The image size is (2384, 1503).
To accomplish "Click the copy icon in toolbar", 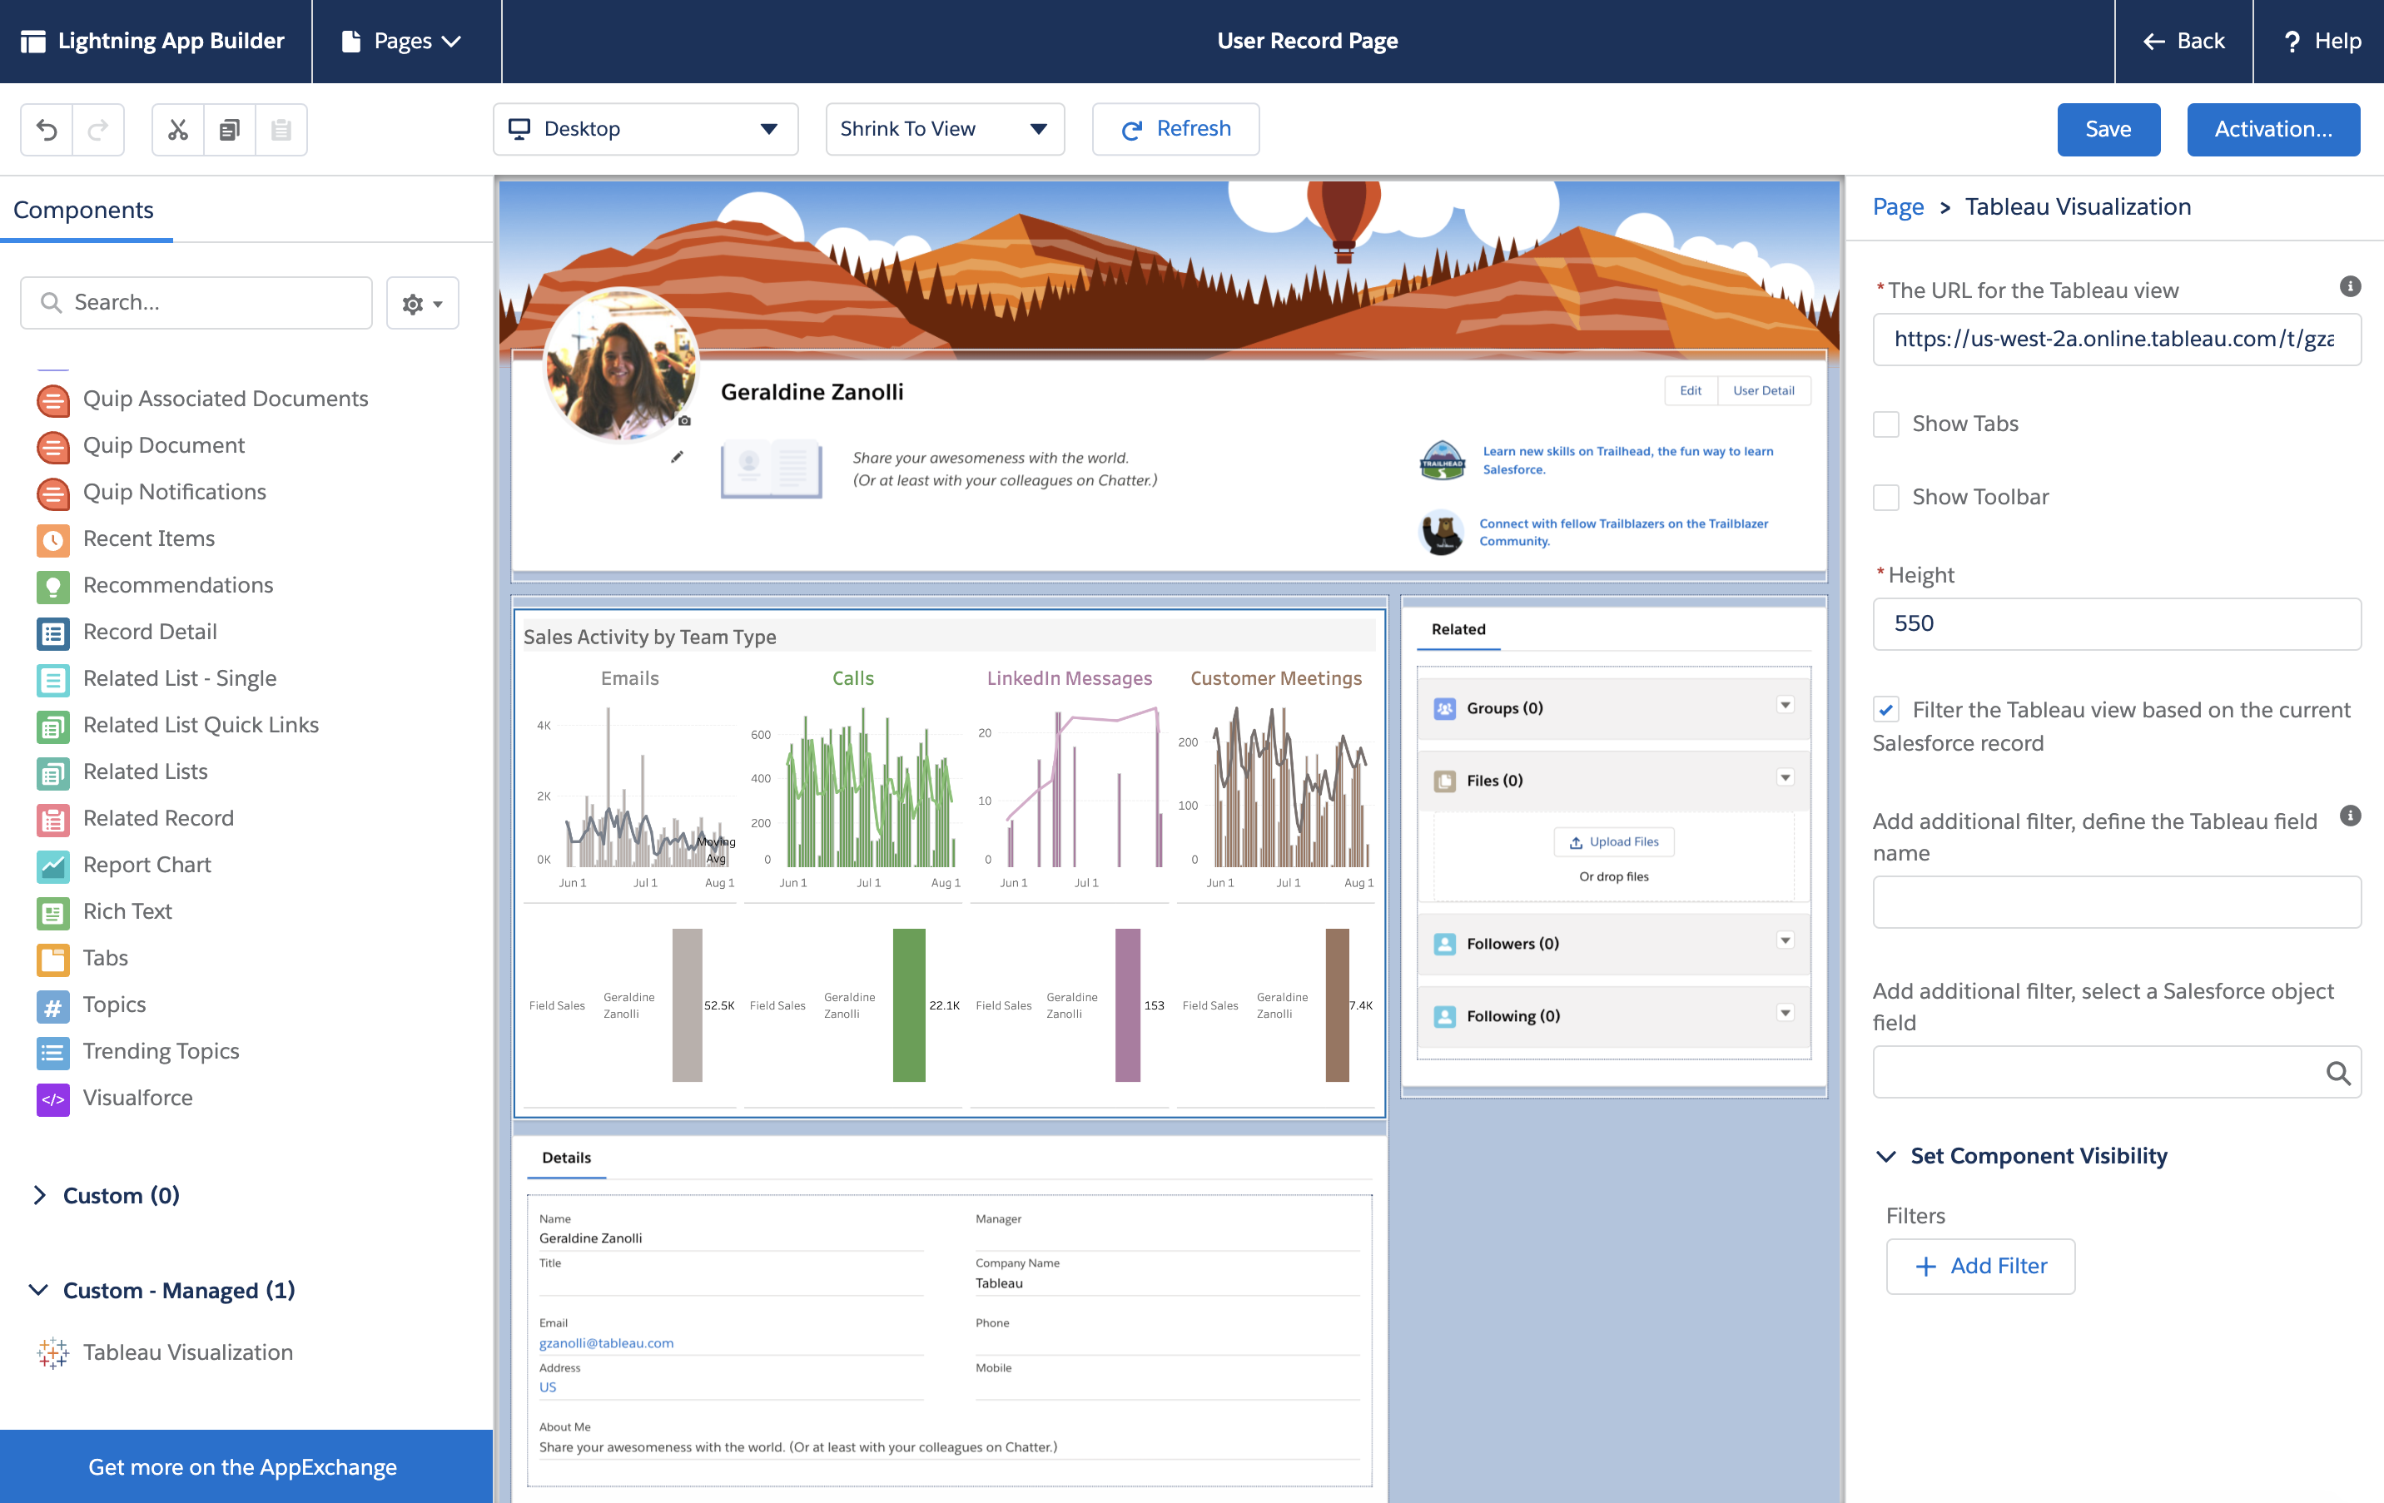I will pyautogui.click(x=230, y=130).
